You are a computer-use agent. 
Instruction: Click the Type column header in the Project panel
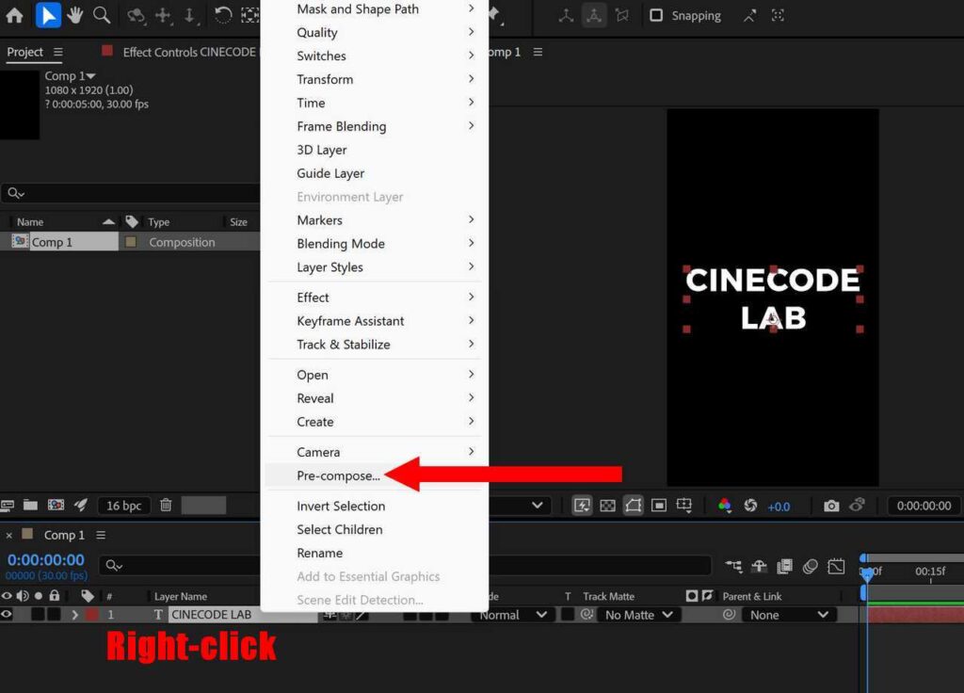158,222
